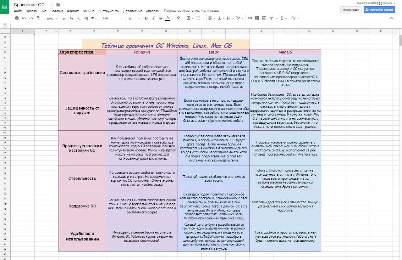Print the spreadsheet using printer icon
402x260 pixels.
pyautogui.click(x=17, y=18)
